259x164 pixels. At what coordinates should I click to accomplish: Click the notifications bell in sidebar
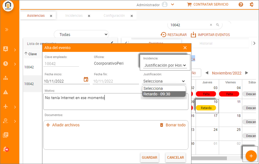pos(5,149)
